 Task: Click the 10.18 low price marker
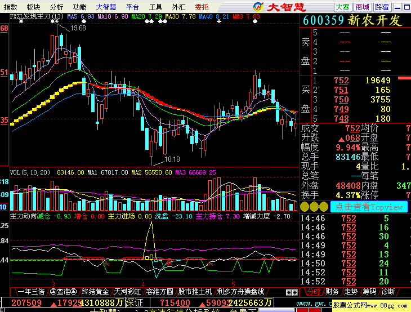click(172, 159)
